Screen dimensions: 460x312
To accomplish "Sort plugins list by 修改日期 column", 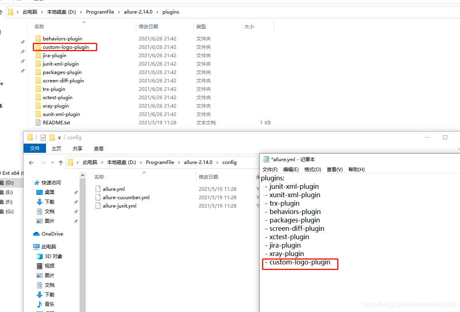I will click(x=148, y=27).
